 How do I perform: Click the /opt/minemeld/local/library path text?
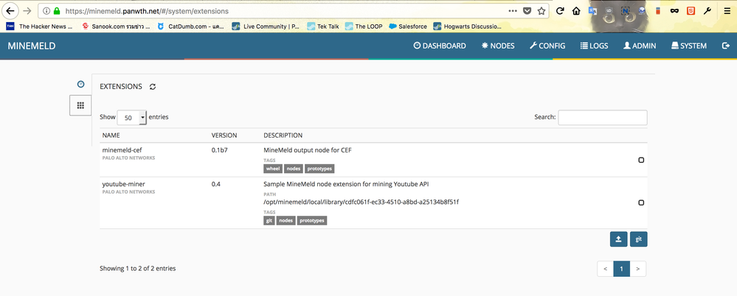point(361,202)
